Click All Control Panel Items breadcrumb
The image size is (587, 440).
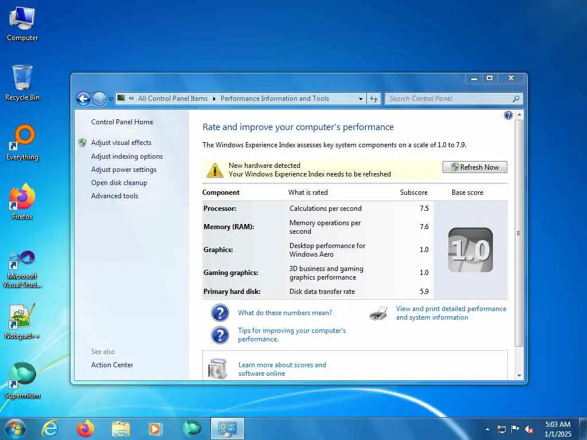click(x=173, y=99)
